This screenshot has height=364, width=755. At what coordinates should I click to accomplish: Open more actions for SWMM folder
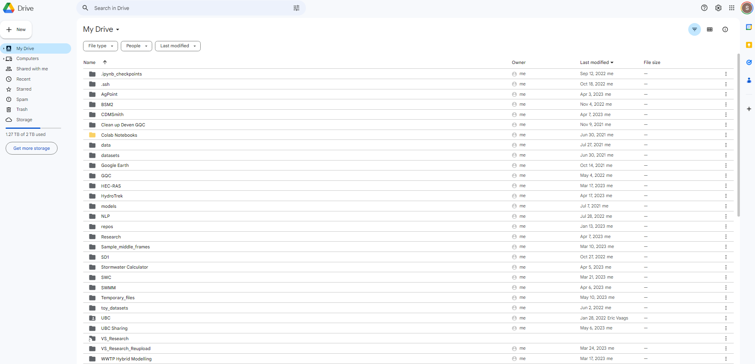point(726,288)
